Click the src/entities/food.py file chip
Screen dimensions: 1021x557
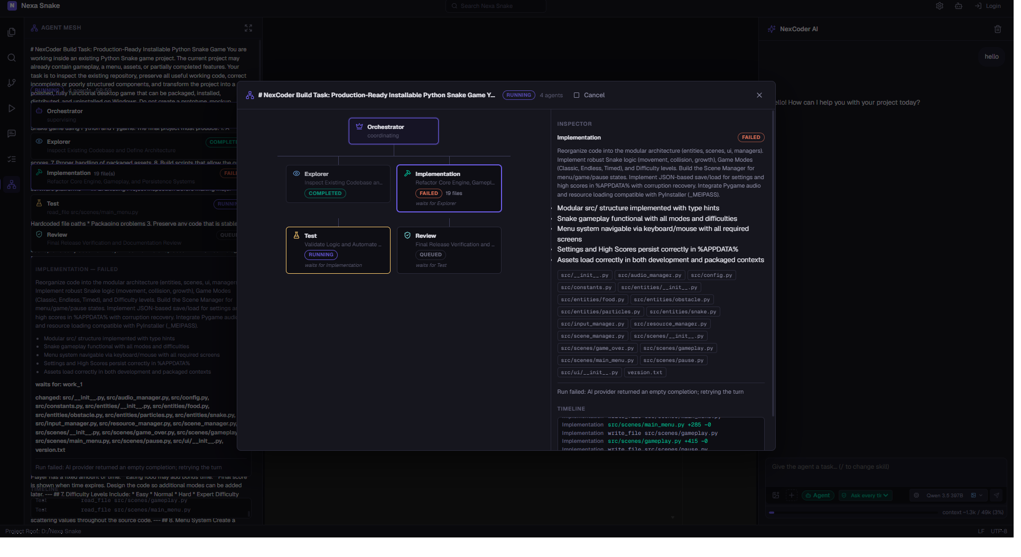pyautogui.click(x=592, y=299)
